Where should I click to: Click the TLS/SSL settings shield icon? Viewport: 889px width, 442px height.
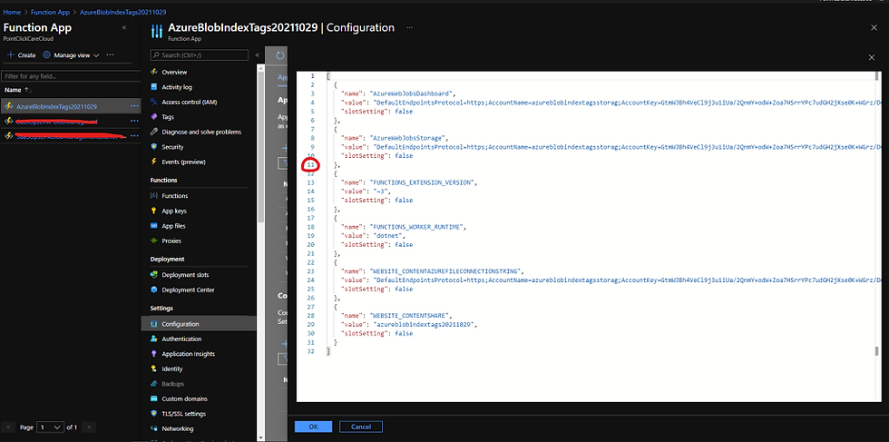coord(153,414)
